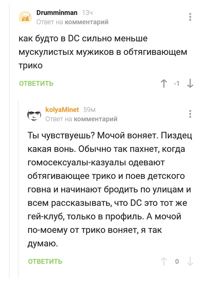Open three-dot menu on Drumminman's comment
The width and height of the screenshot is (202, 286).
[x=190, y=17]
